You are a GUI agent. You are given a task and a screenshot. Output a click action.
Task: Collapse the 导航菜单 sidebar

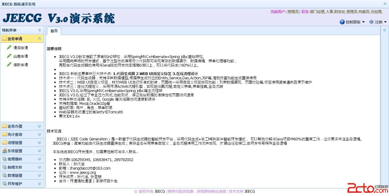click(40, 30)
